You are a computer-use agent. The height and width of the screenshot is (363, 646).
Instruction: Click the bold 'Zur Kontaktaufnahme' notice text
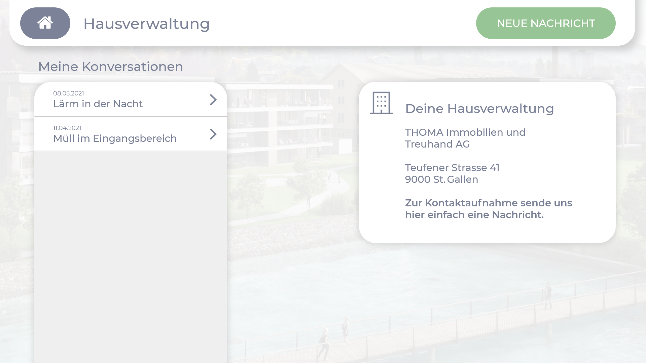coord(489,209)
